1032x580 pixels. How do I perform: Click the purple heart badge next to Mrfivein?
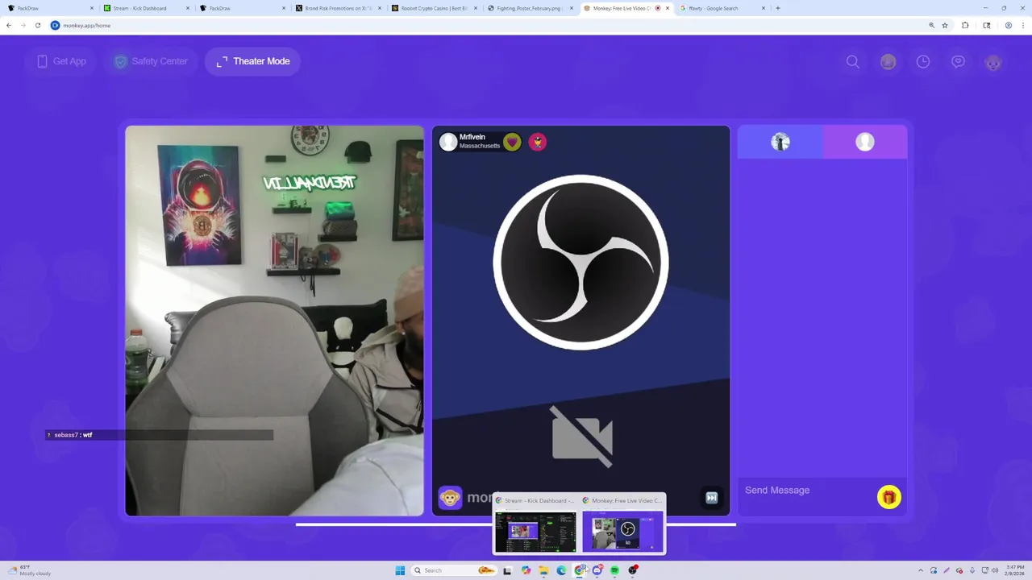tap(512, 142)
